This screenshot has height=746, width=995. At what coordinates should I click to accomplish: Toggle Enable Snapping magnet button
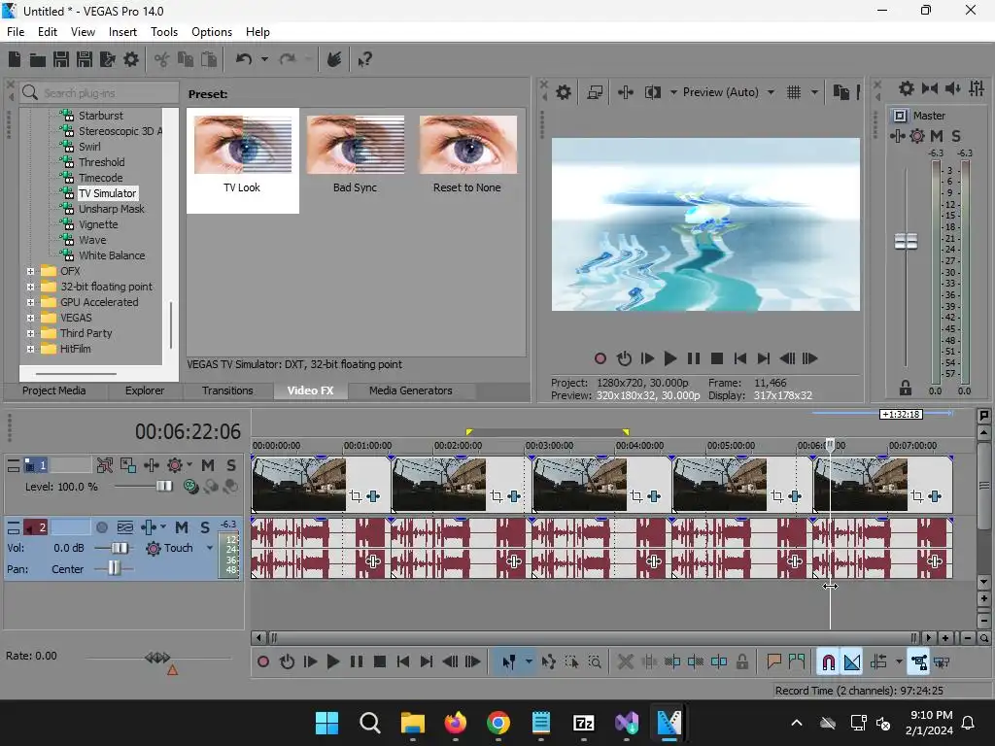[828, 662]
